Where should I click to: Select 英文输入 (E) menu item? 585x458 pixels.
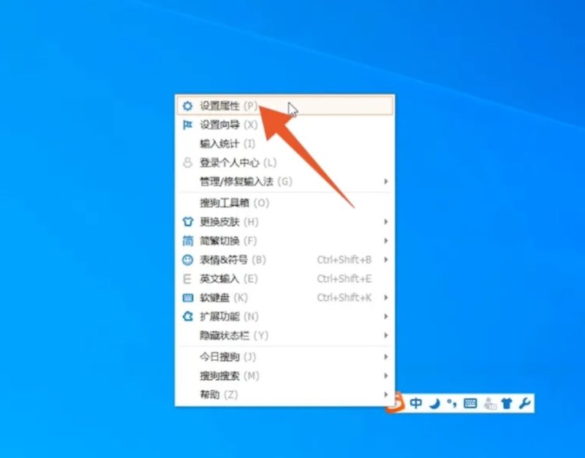click(284, 279)
